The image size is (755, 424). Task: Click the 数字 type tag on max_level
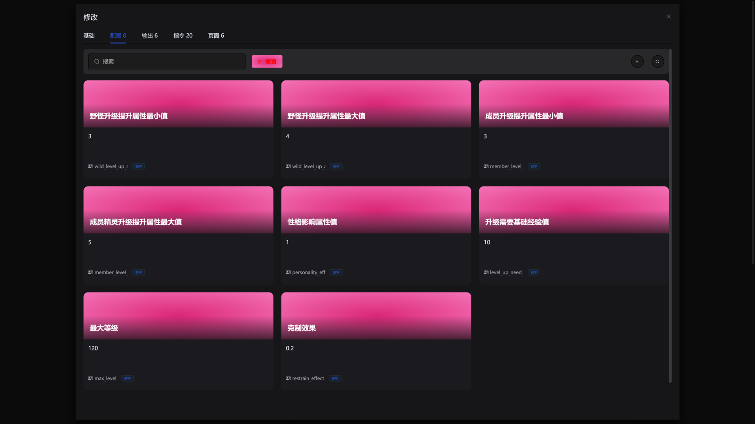[x=127, y=378]
